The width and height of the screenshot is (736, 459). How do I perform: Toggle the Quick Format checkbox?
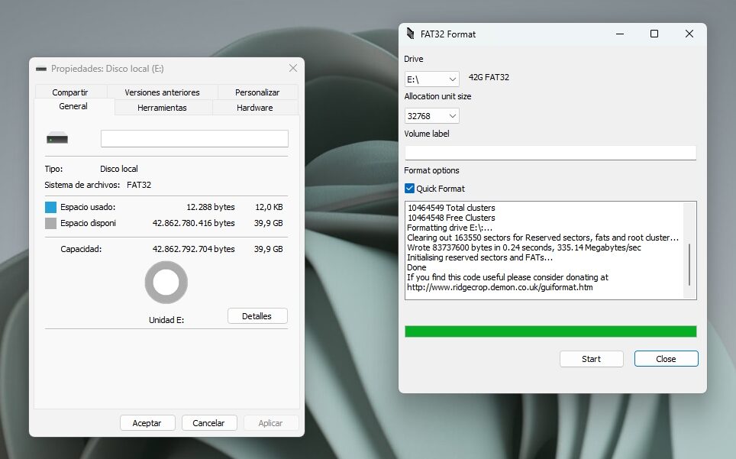[x=409, y=188]
